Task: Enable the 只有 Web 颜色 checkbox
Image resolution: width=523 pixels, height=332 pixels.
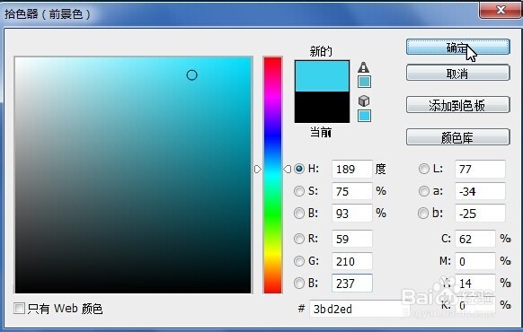Action: (20, 309)
